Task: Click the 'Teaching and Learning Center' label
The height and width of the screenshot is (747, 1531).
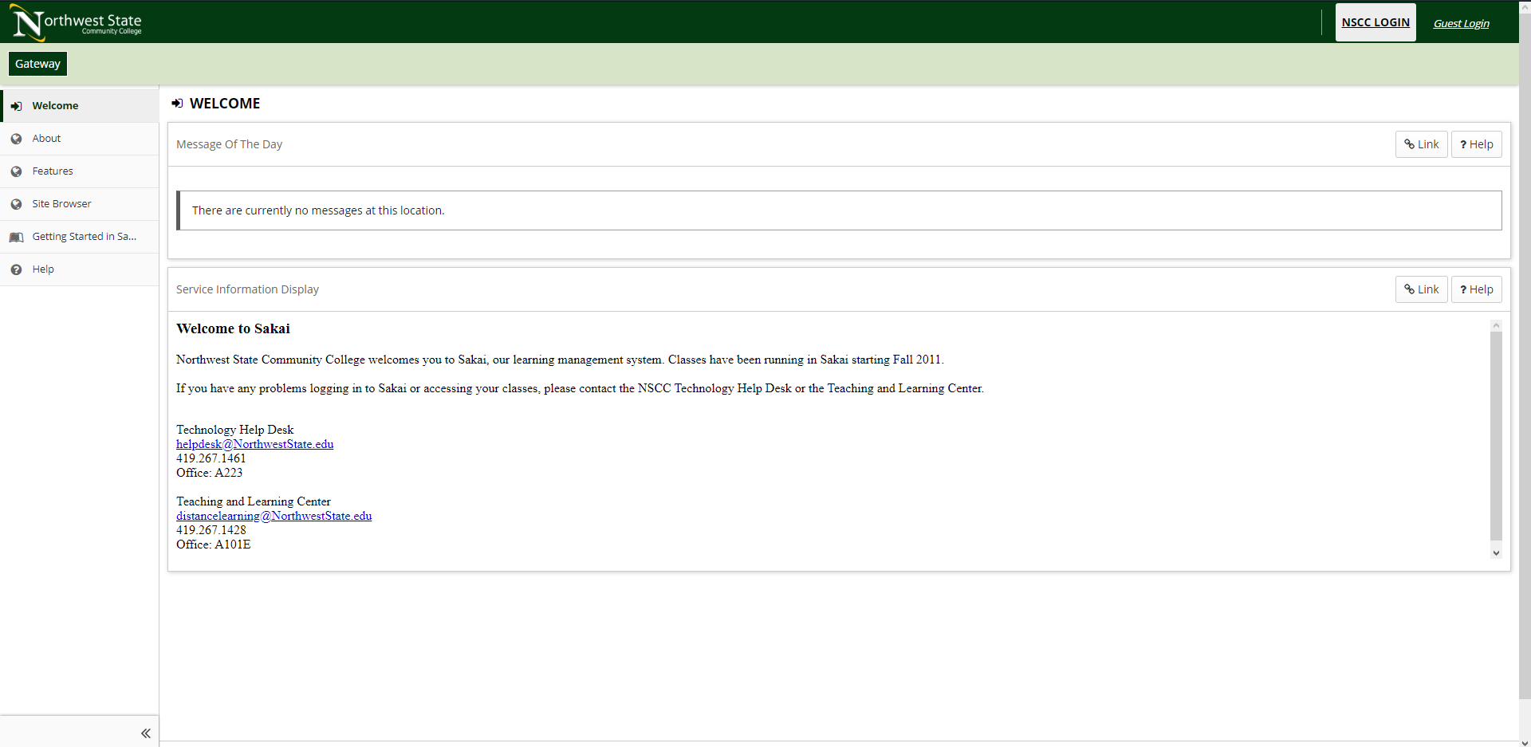Action: [254, 501]
